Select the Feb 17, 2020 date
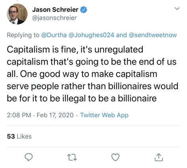 (55, 115)
